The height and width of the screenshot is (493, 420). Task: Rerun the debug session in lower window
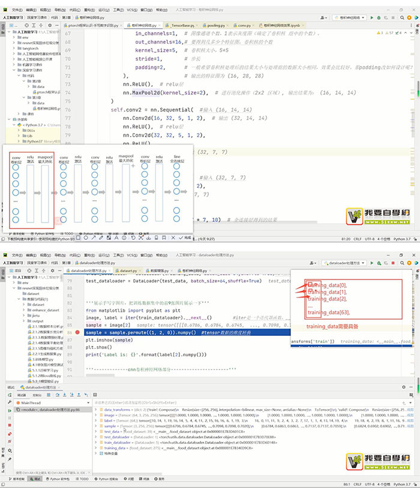(x=10, y=395)
